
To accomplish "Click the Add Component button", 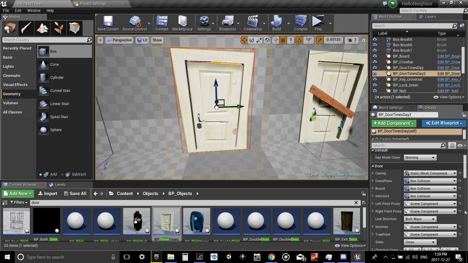I will (x=394, y=123).
